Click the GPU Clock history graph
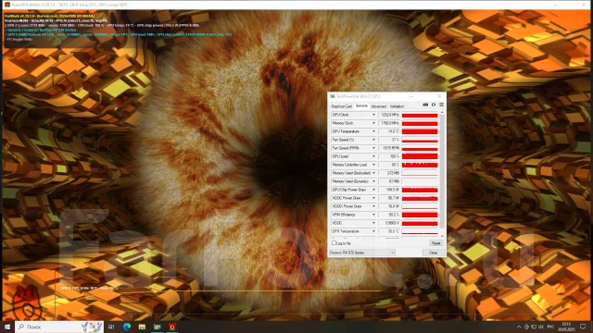Viewport: 593px width, 333px height. pyautogui.click(x=420, y=115)
